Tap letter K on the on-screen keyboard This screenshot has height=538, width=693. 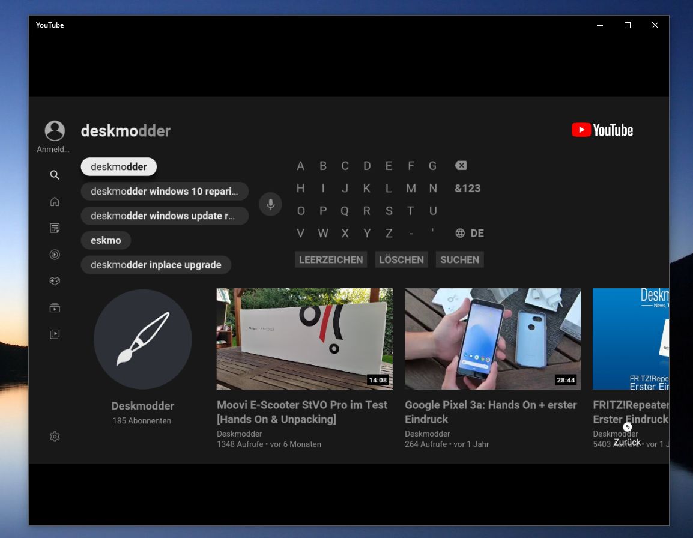pyautogui.click(x=367, y=189)
